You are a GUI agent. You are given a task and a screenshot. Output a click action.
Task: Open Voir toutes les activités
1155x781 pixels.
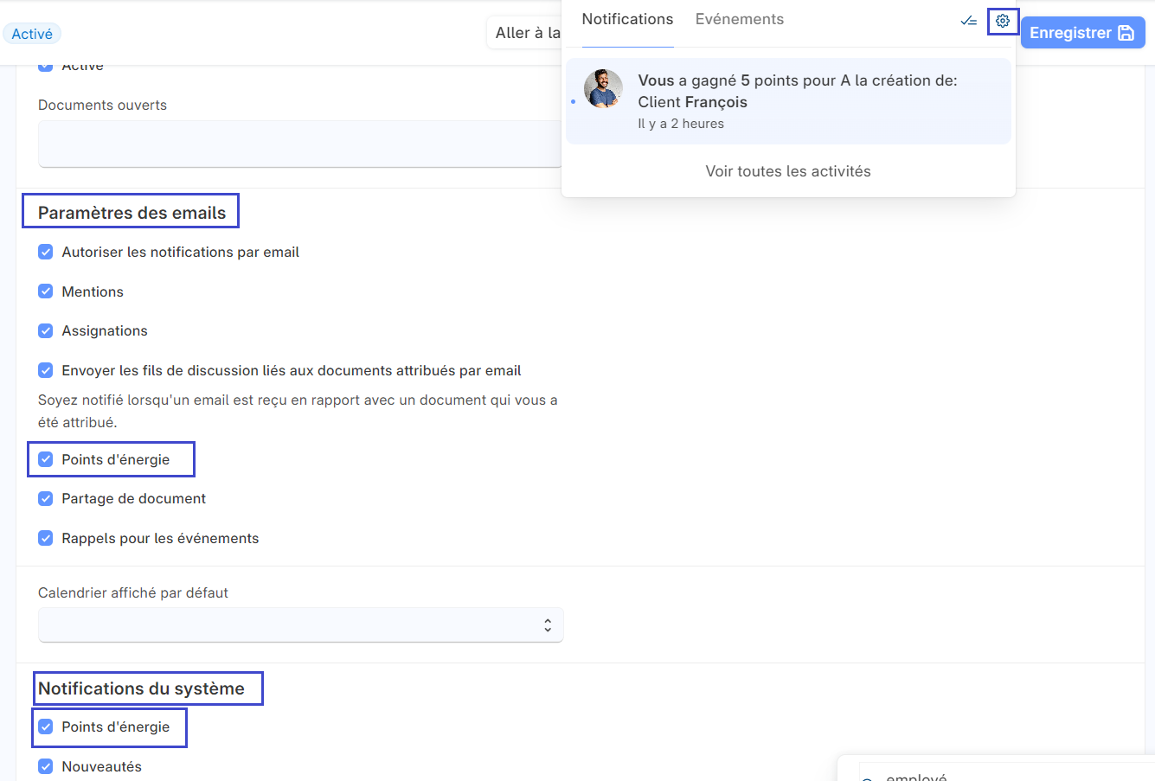tap(787, 170)
